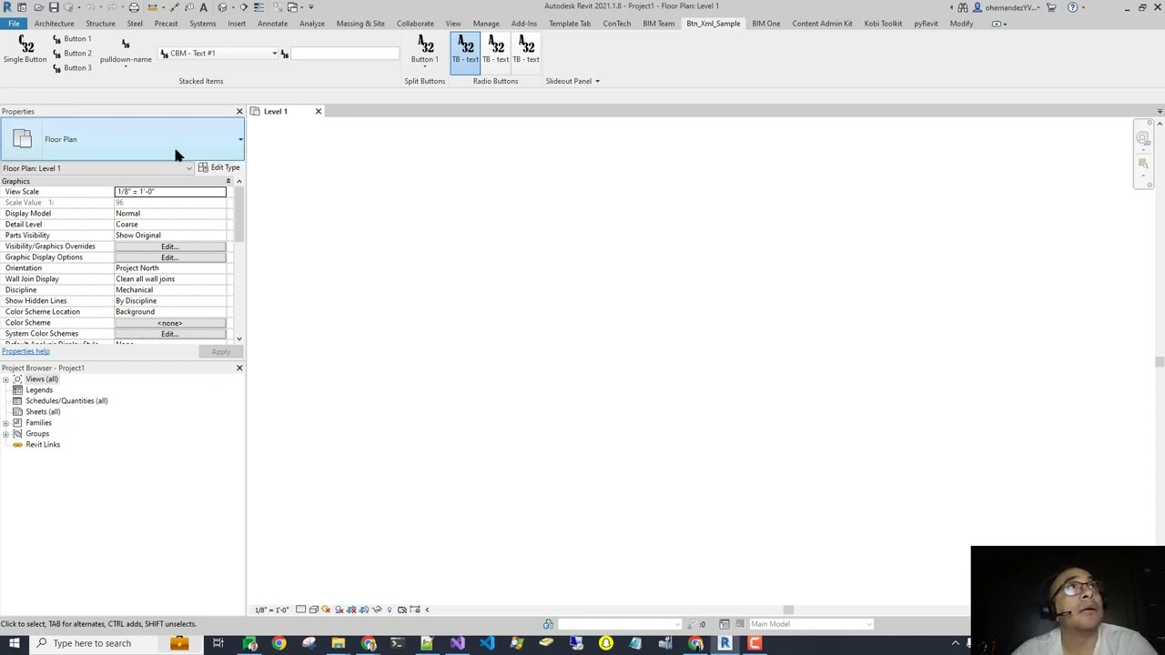Viewport: 1165px width, 655px height.
Task: Select Revit Links in Project Browser
Action: [43, 445]
